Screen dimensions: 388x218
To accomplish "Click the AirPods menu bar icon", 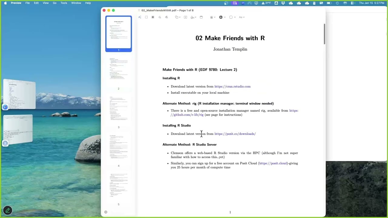I will click(345, 3).
